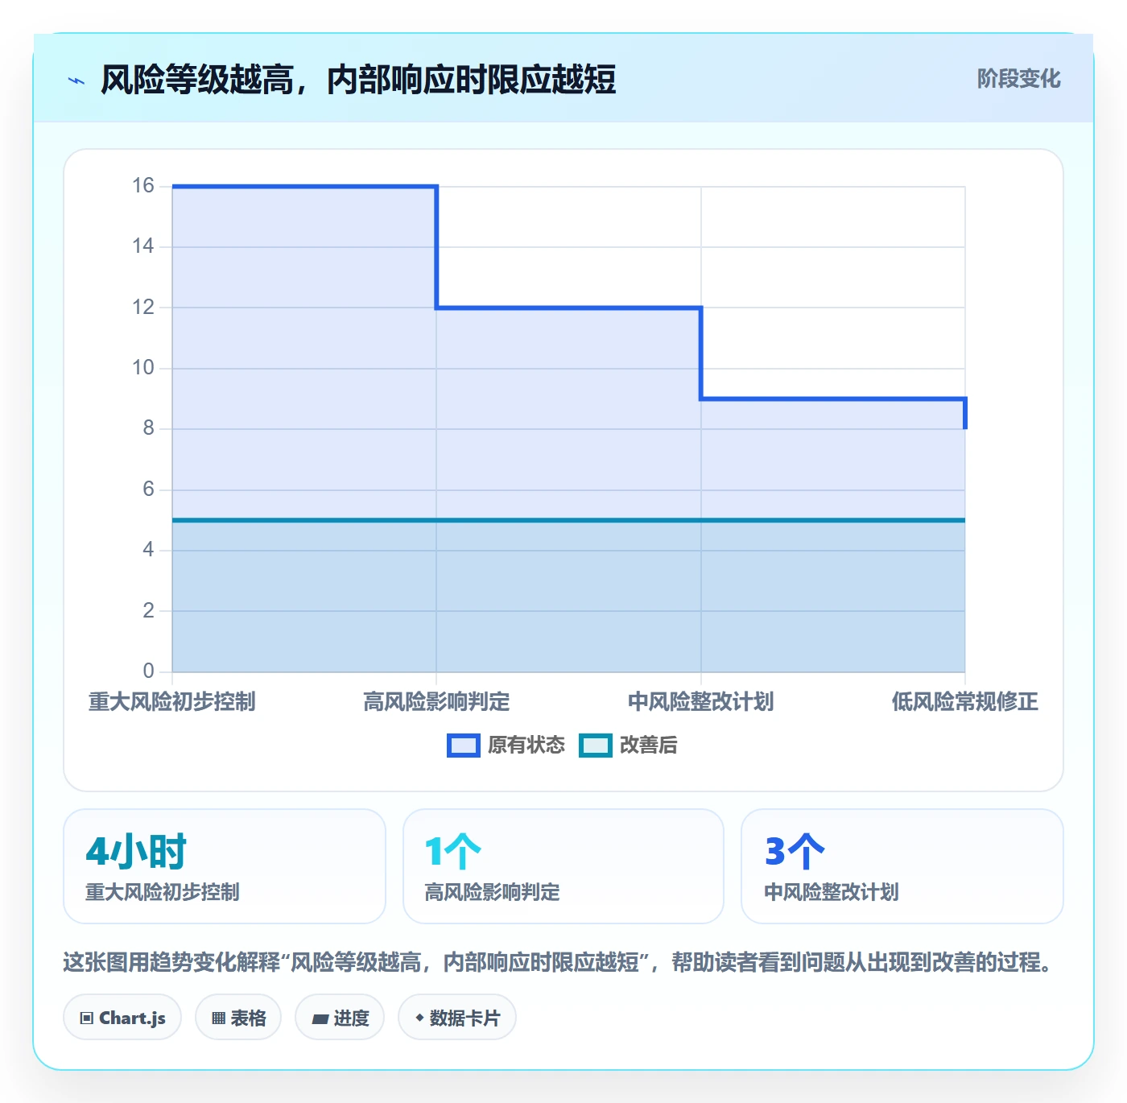Screen dimensions: 1127x1103
Task: Toggle the 改善后 legend series
Action: pyautogui.click(x=629, y=746)
